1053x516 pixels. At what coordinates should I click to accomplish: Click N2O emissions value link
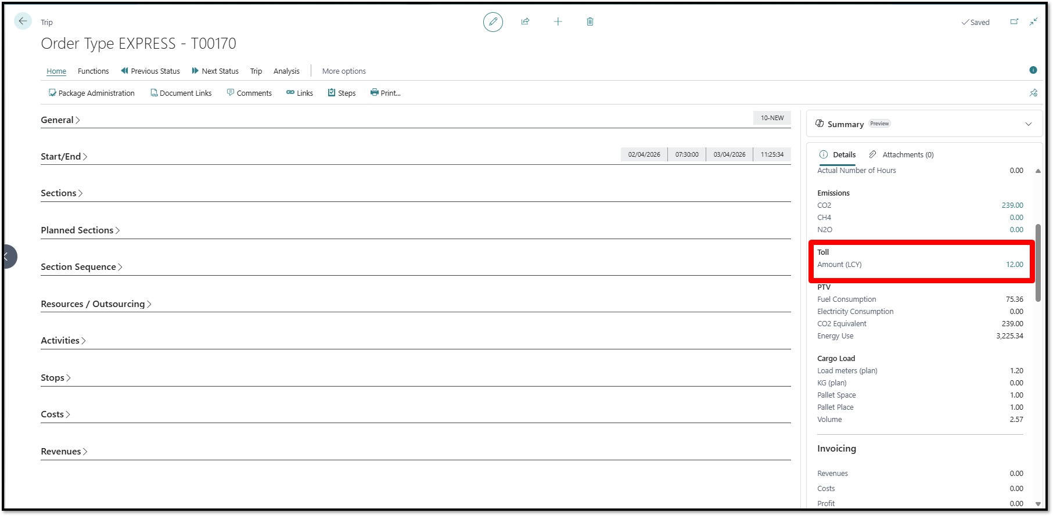click(x=1016, y=230)
